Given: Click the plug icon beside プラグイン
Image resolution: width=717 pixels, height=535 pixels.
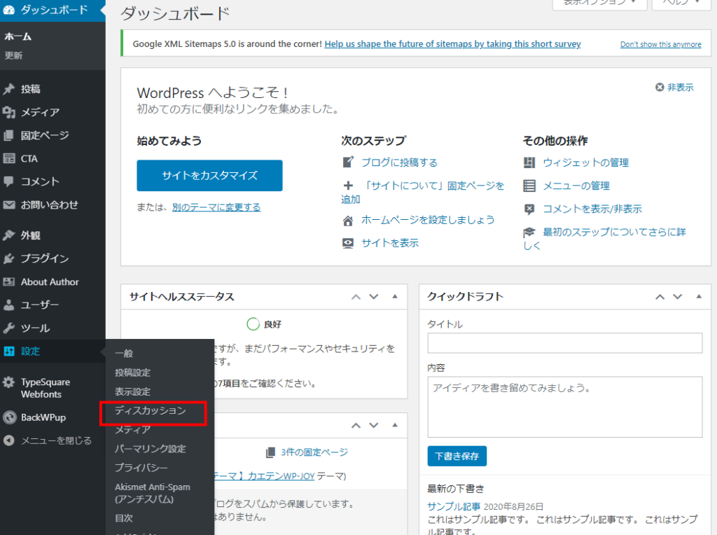Looking at the screenshot, I should point(8,258).
